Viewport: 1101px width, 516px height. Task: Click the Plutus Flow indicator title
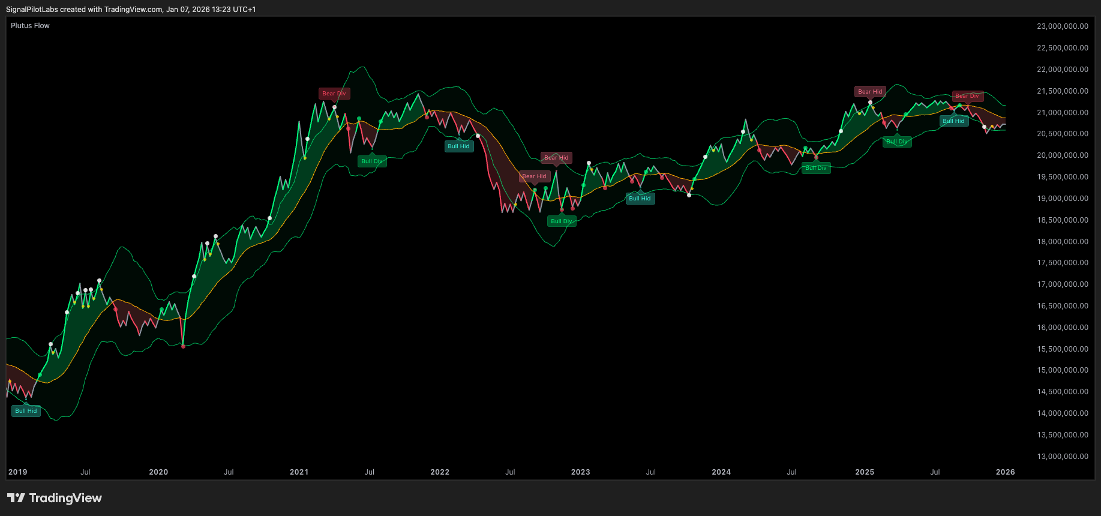[x=30, y=26]
